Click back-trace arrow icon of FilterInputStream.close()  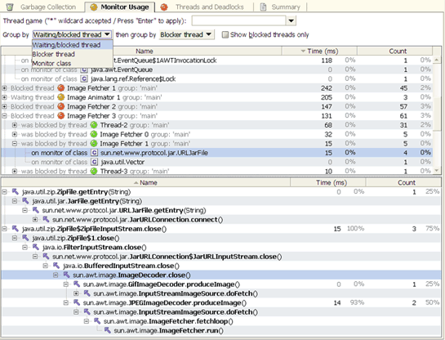36,247
